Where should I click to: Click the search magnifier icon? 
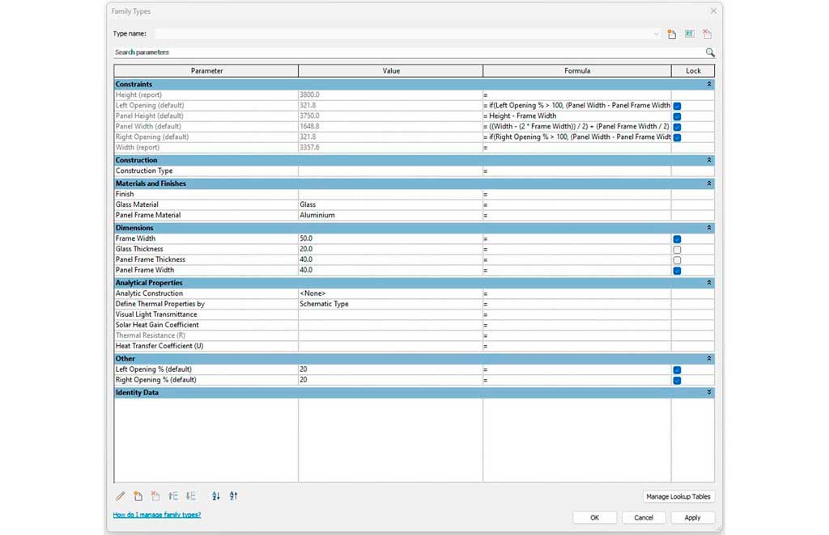[x=710, y=53]
